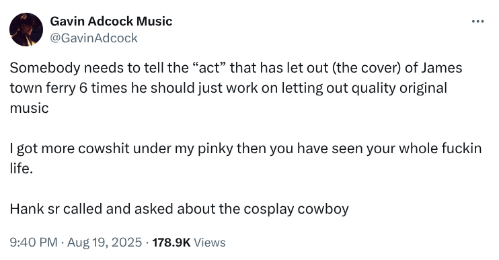The width and height of the screenshot is (499, 260).
Task: Click the words "quality original"
Action: [x=399, y=88]
